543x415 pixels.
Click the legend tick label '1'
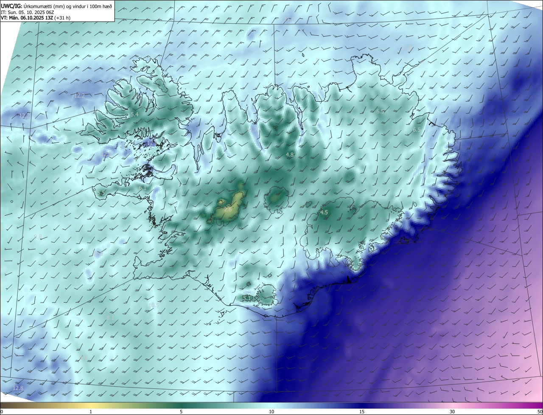pos(91,412)
